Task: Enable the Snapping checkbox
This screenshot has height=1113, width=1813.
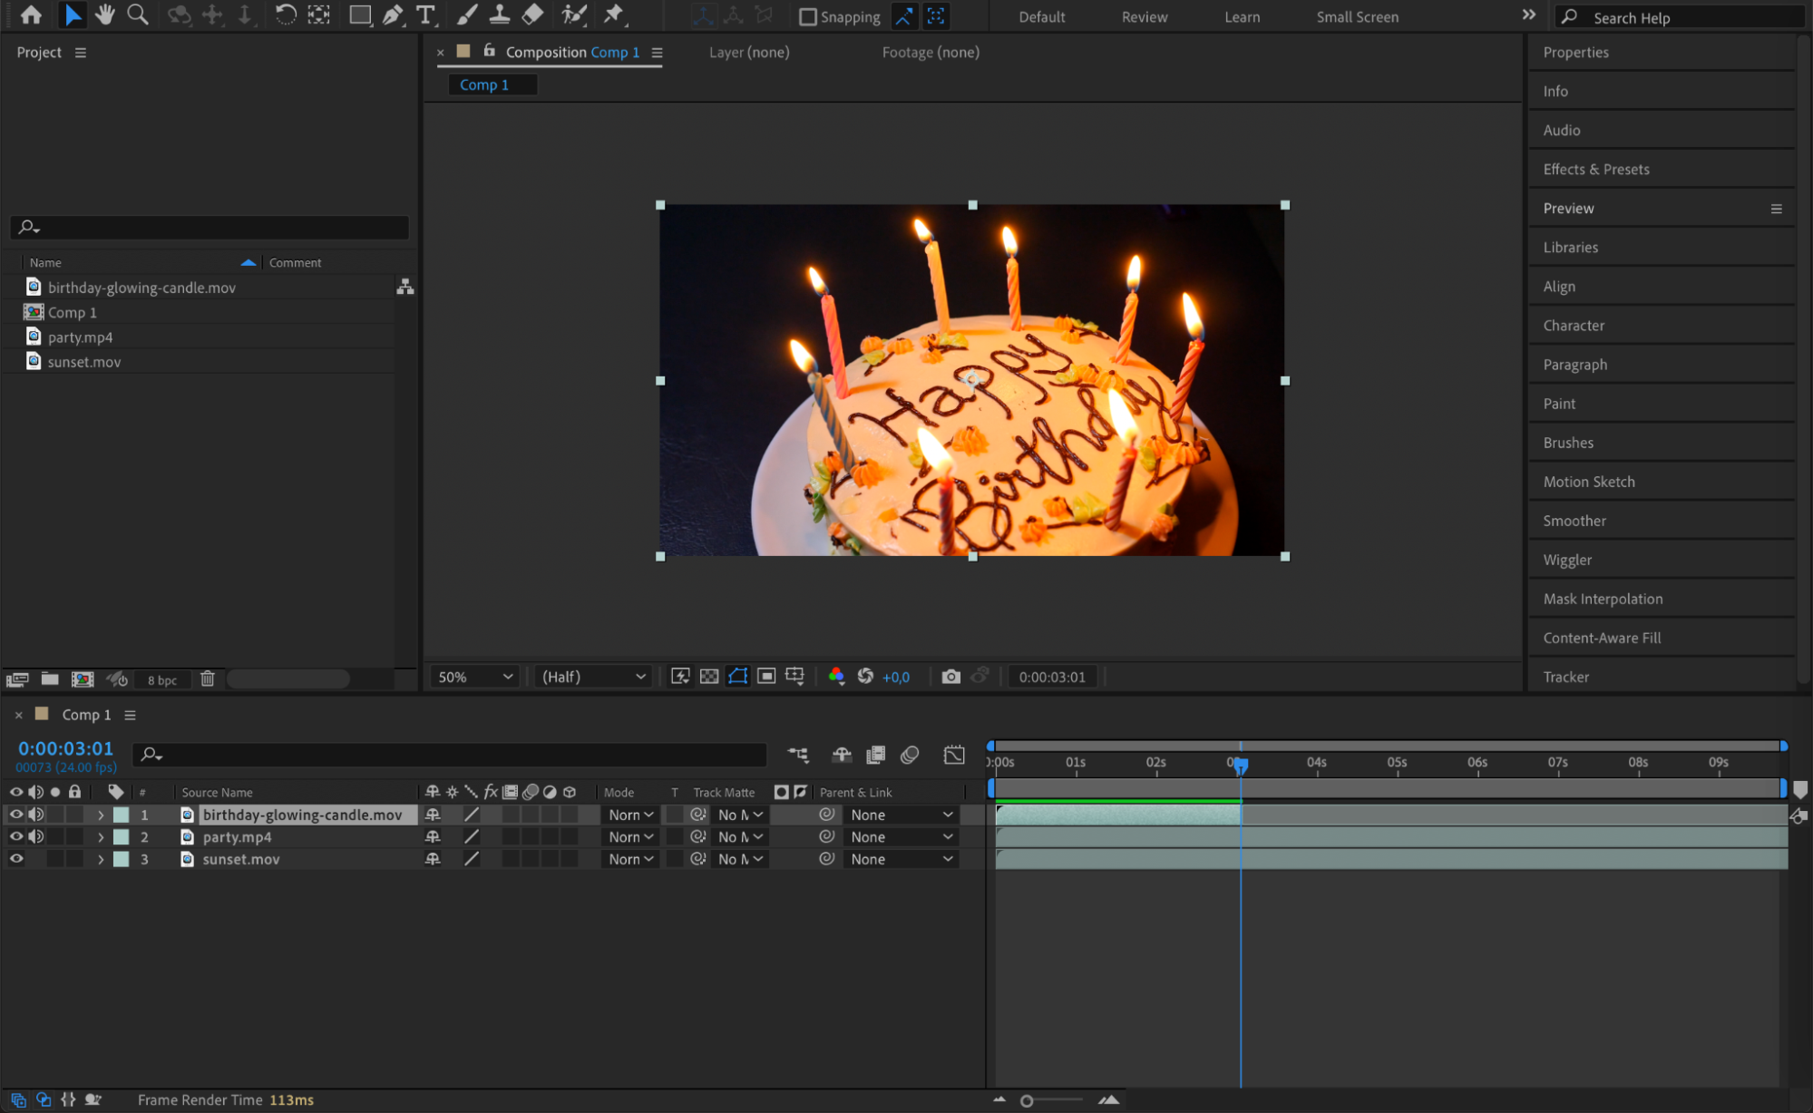Action: coord(807,17)
